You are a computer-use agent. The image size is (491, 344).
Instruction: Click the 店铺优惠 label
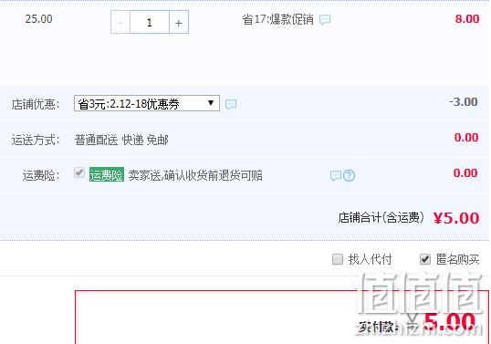(36, 104)
